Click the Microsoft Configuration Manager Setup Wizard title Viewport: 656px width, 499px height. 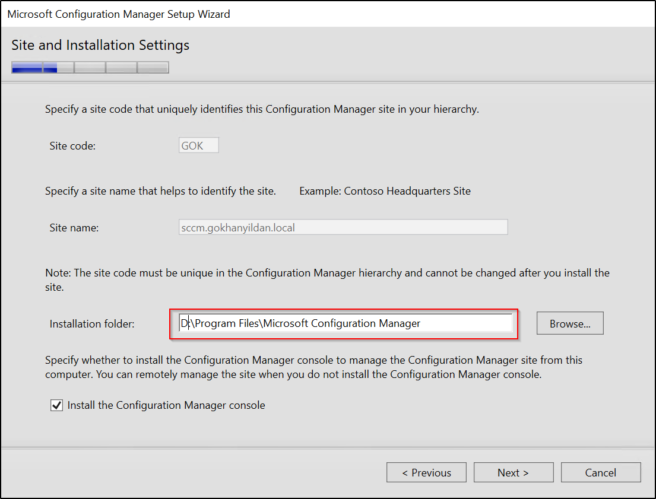point(119,14)
